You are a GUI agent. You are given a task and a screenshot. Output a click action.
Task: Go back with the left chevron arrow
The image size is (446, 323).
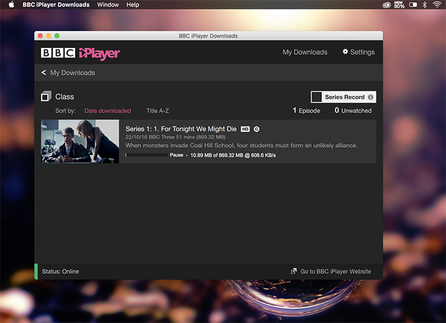coord(43,72)
